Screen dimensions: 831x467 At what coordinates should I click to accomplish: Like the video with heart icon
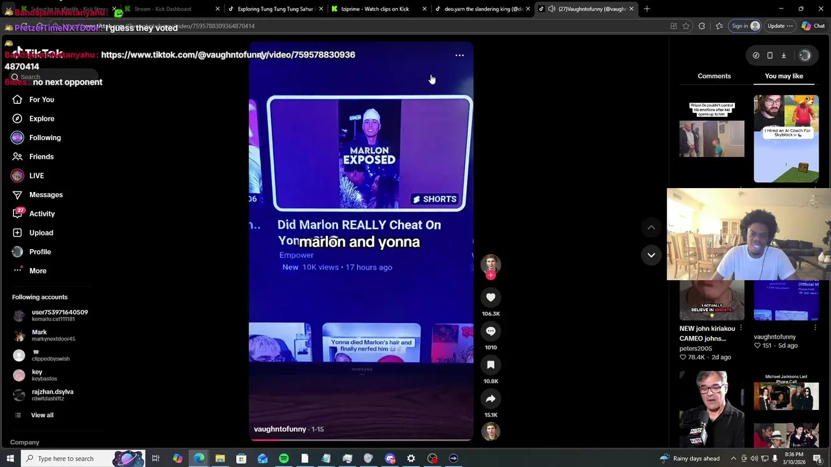(x=491, y=297)
